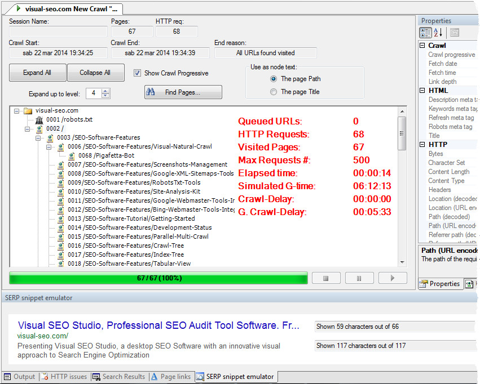Viewport: 480px width, 384px height.
Task: Select the SERP snippet emulator tab
Action: point(235,377)
